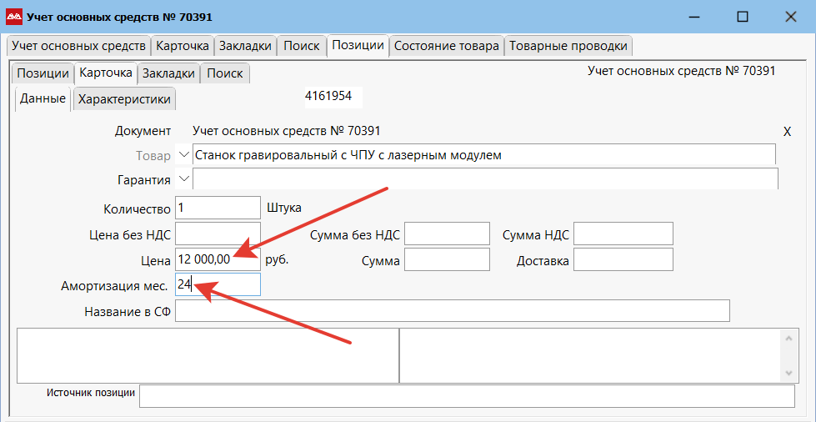This screenshot has height=422, width=816.
Task: Open the Характеристики sub-tab
Action: click(124, 99)
